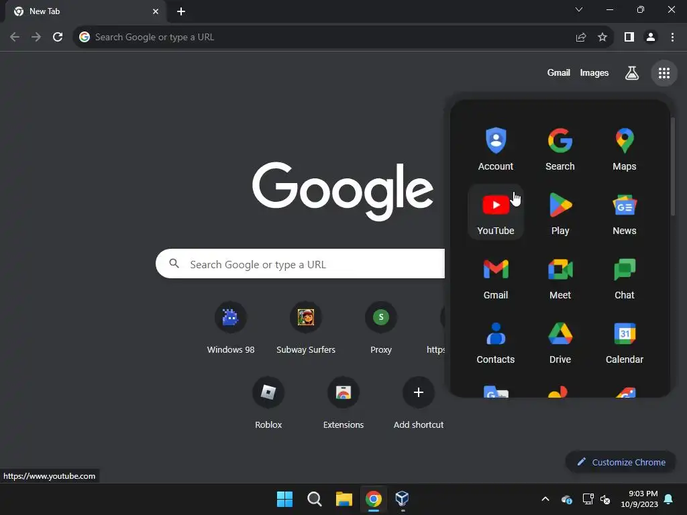The image size is (687, 515).
Task: Open Windows notification bell
Action: coord(669,499)
